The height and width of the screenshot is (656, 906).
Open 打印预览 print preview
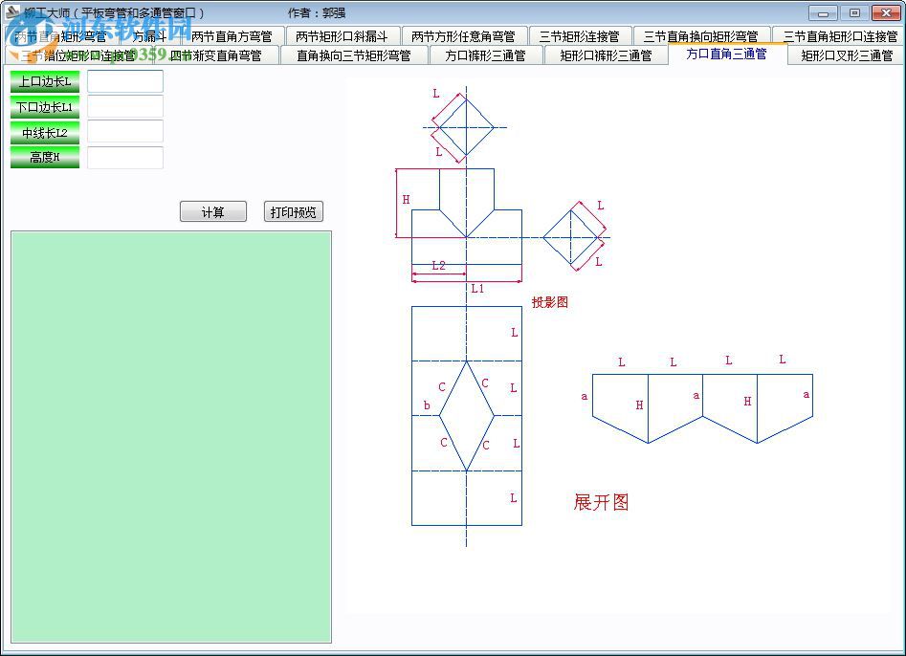click(294, 212)
